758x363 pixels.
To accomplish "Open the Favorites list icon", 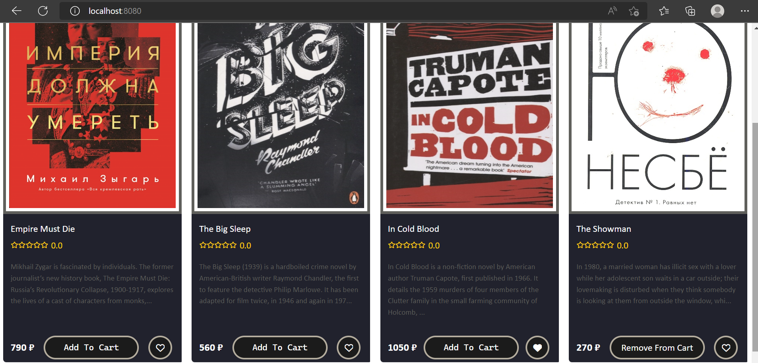I will point(664,11).
